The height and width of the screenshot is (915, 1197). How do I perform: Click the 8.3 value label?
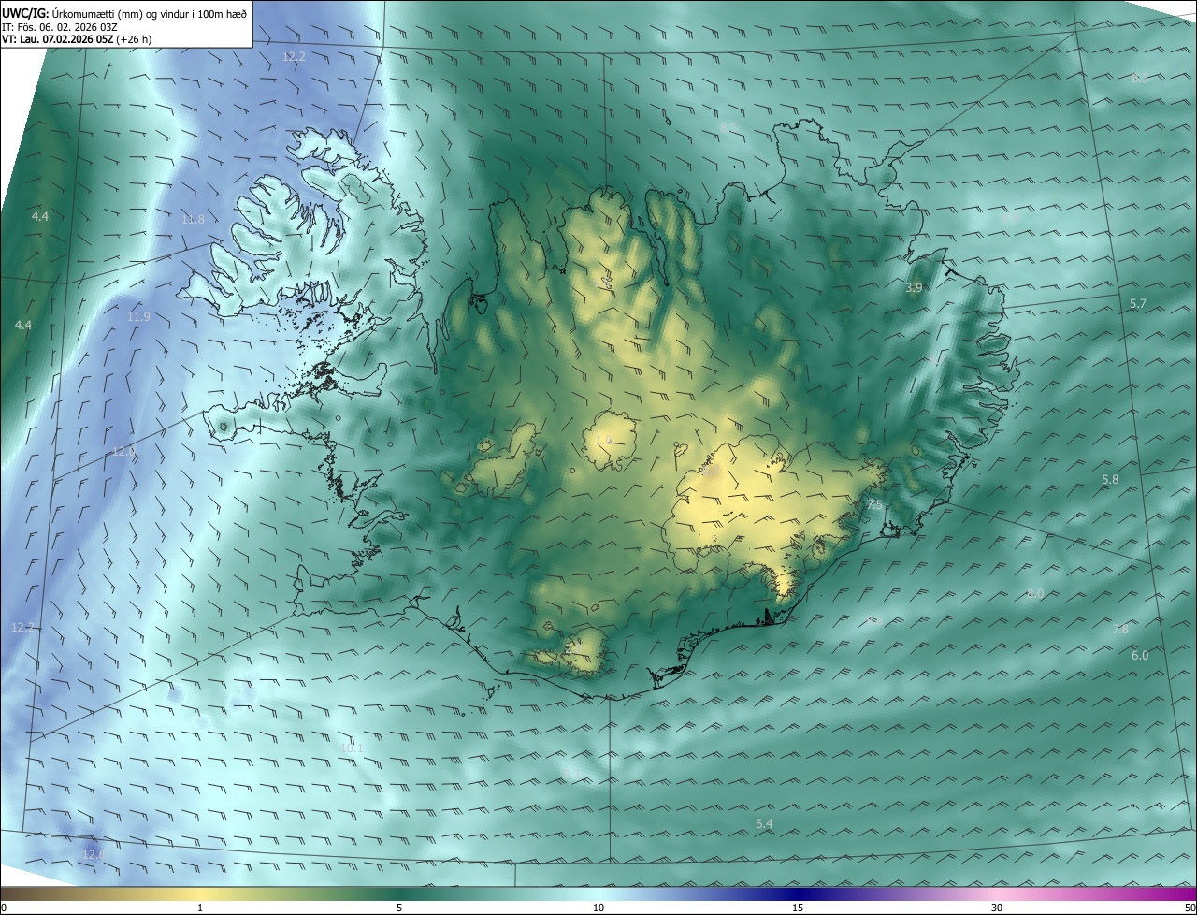(x=1140, y=78)
